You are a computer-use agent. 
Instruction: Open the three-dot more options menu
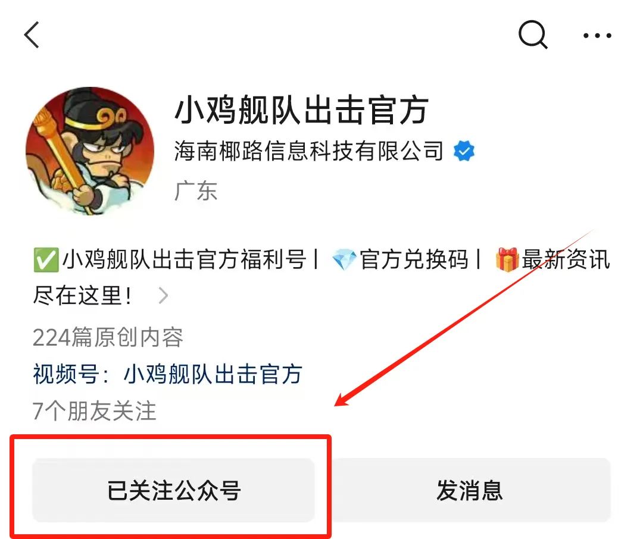tap(598, 36)
